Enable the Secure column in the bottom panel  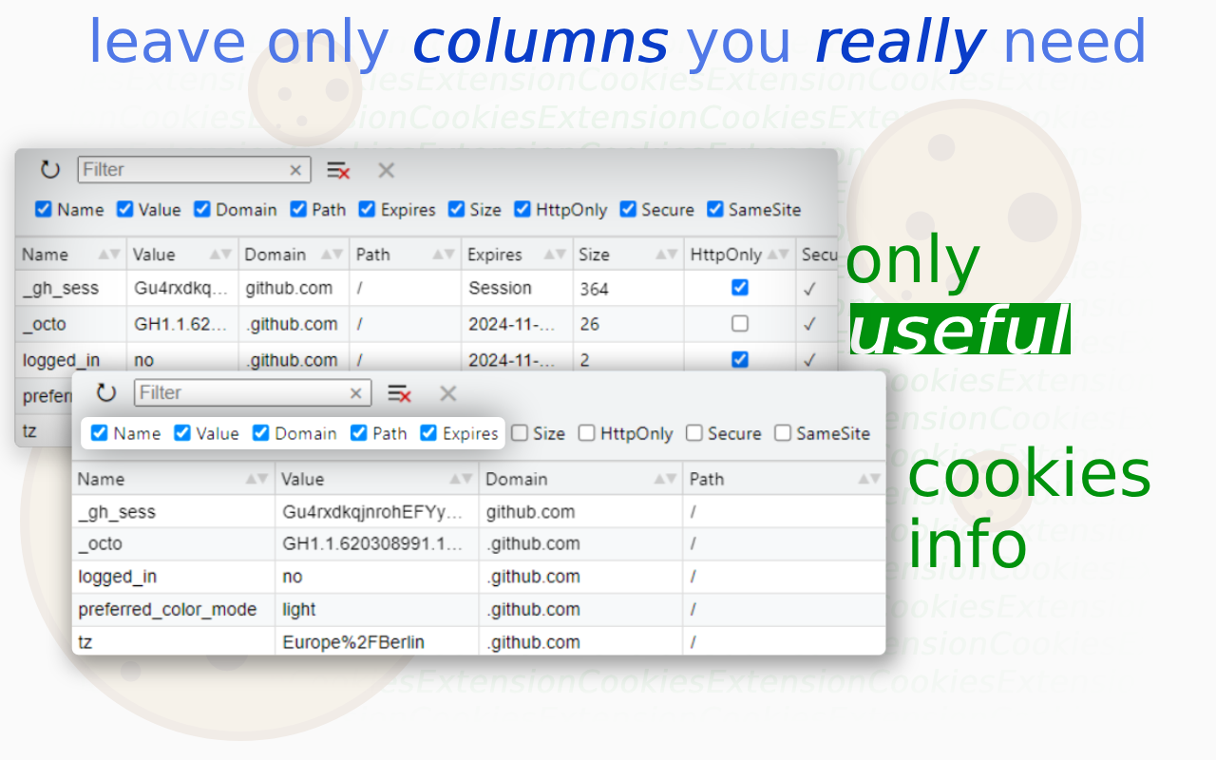coord(694,433)
